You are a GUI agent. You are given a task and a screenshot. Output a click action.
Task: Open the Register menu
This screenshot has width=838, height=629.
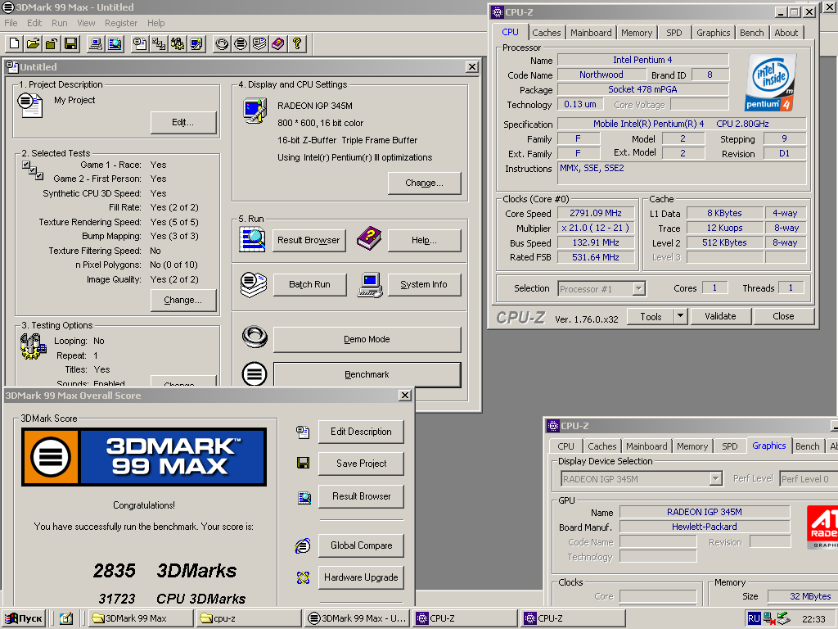pyautogui.click(x=121, y=23)
